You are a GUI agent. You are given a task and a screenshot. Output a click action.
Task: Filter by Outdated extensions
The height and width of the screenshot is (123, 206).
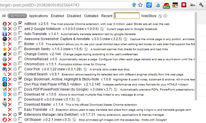coord(91,16)
